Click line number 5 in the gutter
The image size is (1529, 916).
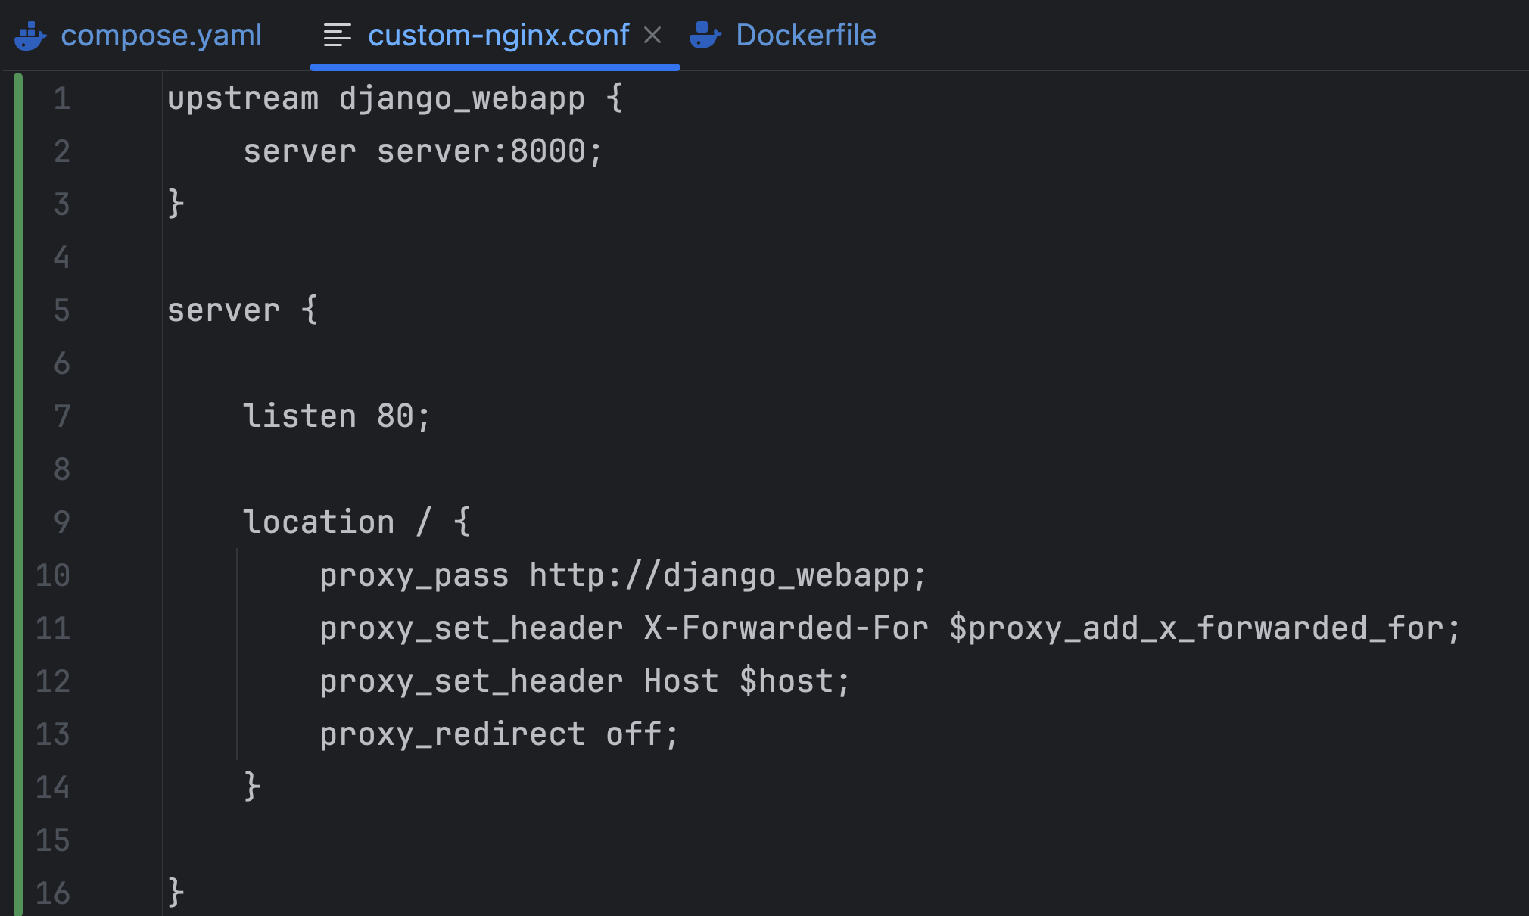(62, 311)
